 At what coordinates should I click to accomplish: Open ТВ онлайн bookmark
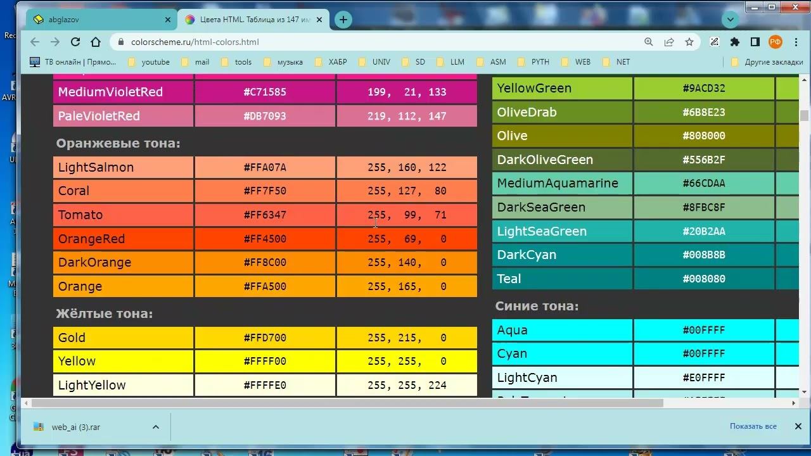73,62
